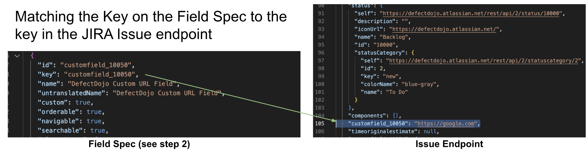Click the "searchable" true value
Viewport: 587px width, 153px height.
pos(98,130)
